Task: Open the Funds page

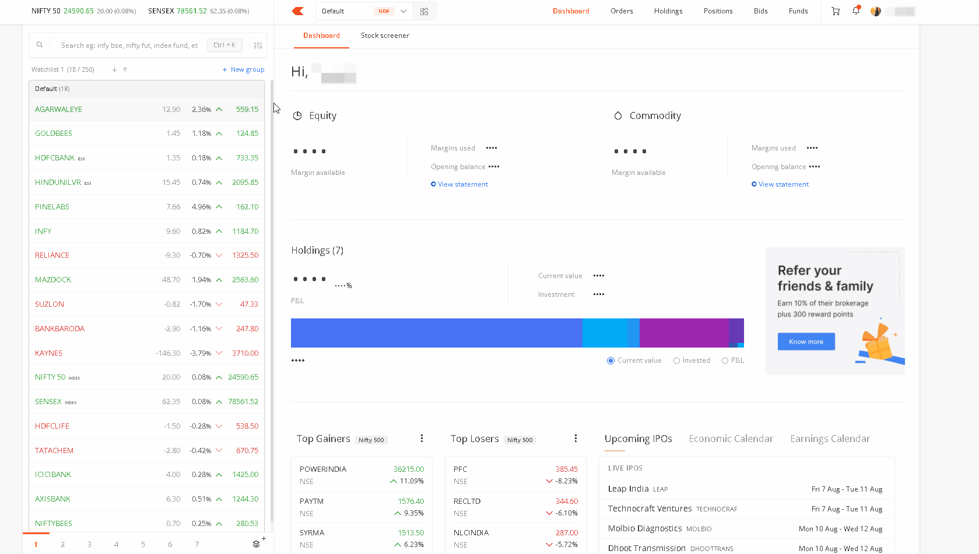Action: [x=798, y=11]
